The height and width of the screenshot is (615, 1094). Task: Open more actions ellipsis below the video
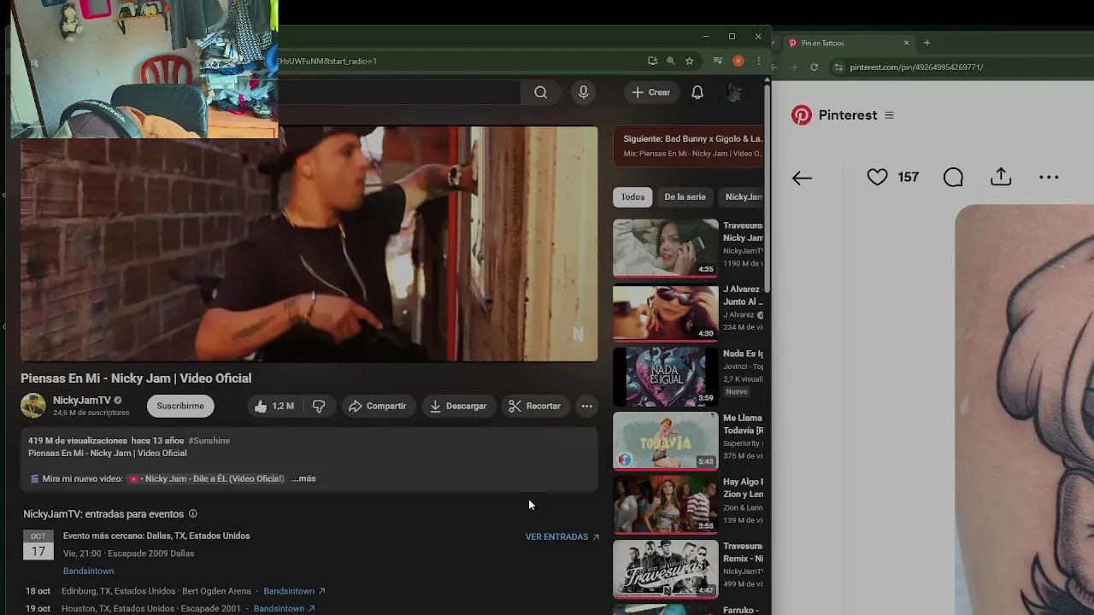point(587,407)
